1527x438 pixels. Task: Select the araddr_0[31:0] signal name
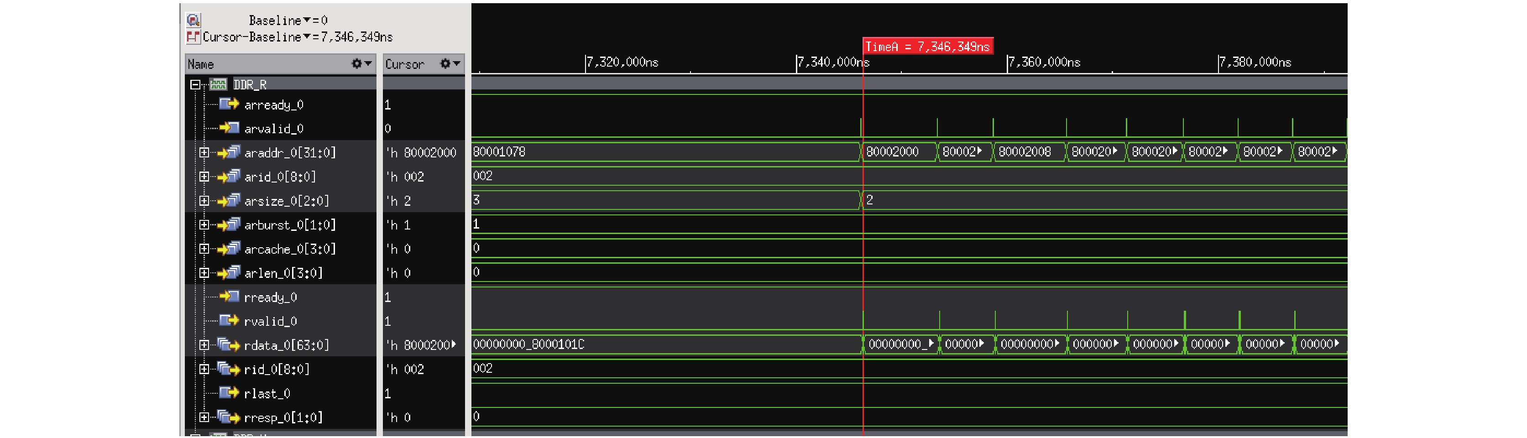(x=290, y=153)
